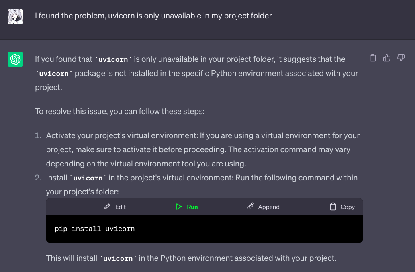Click the first inline uvicorn code in the reply
The width and height of the screenshot is (415, 272).
113,59
